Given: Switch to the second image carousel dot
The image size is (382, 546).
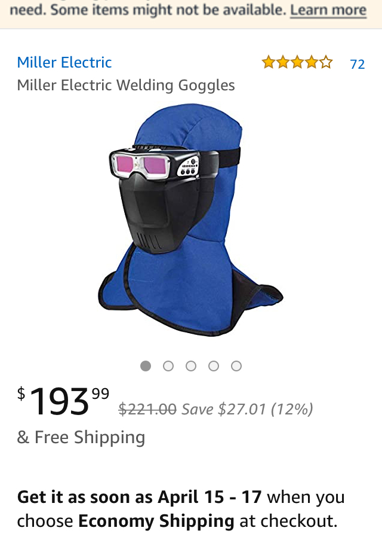Looking at the screenshot, I should pos(168,366).
